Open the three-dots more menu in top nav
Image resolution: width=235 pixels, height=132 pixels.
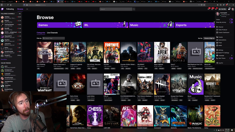click(x=27, y=9)
